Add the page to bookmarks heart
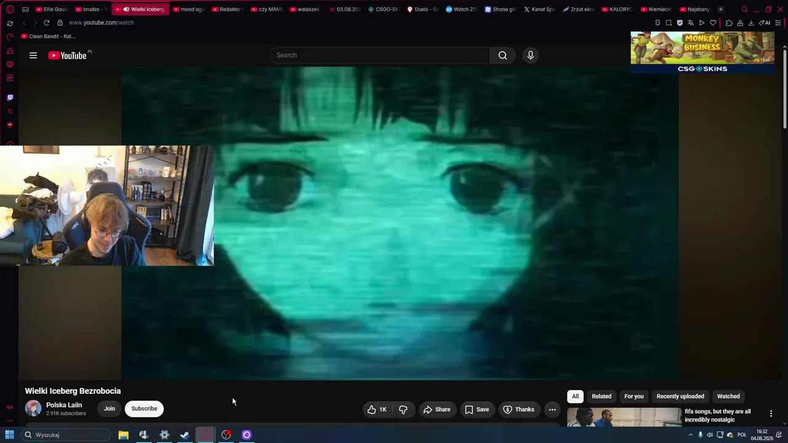788x443 pixels. coord(713,23)
